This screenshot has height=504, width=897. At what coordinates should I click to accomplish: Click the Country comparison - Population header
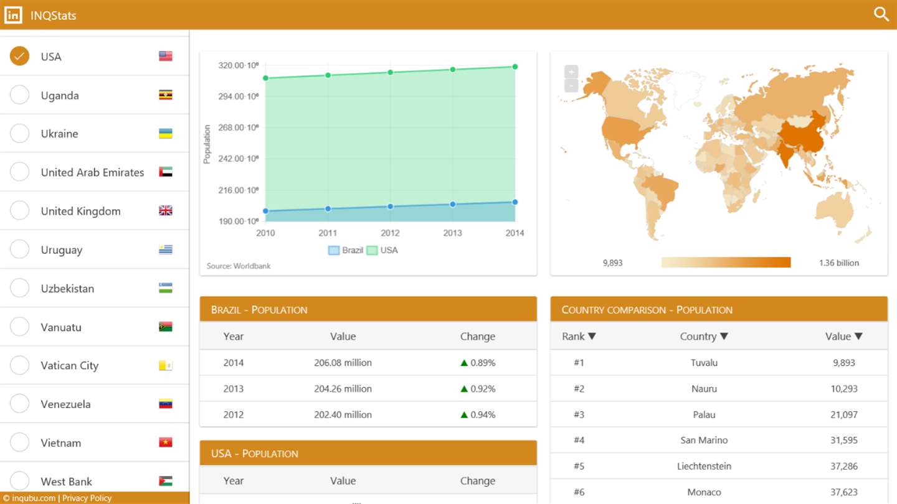[x=719, y=309]
